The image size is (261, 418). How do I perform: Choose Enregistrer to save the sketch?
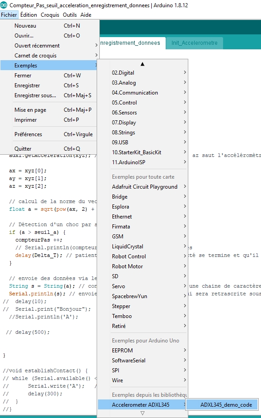[50, 85]
